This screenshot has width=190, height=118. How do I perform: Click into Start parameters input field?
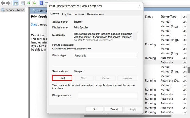point(107,95)
